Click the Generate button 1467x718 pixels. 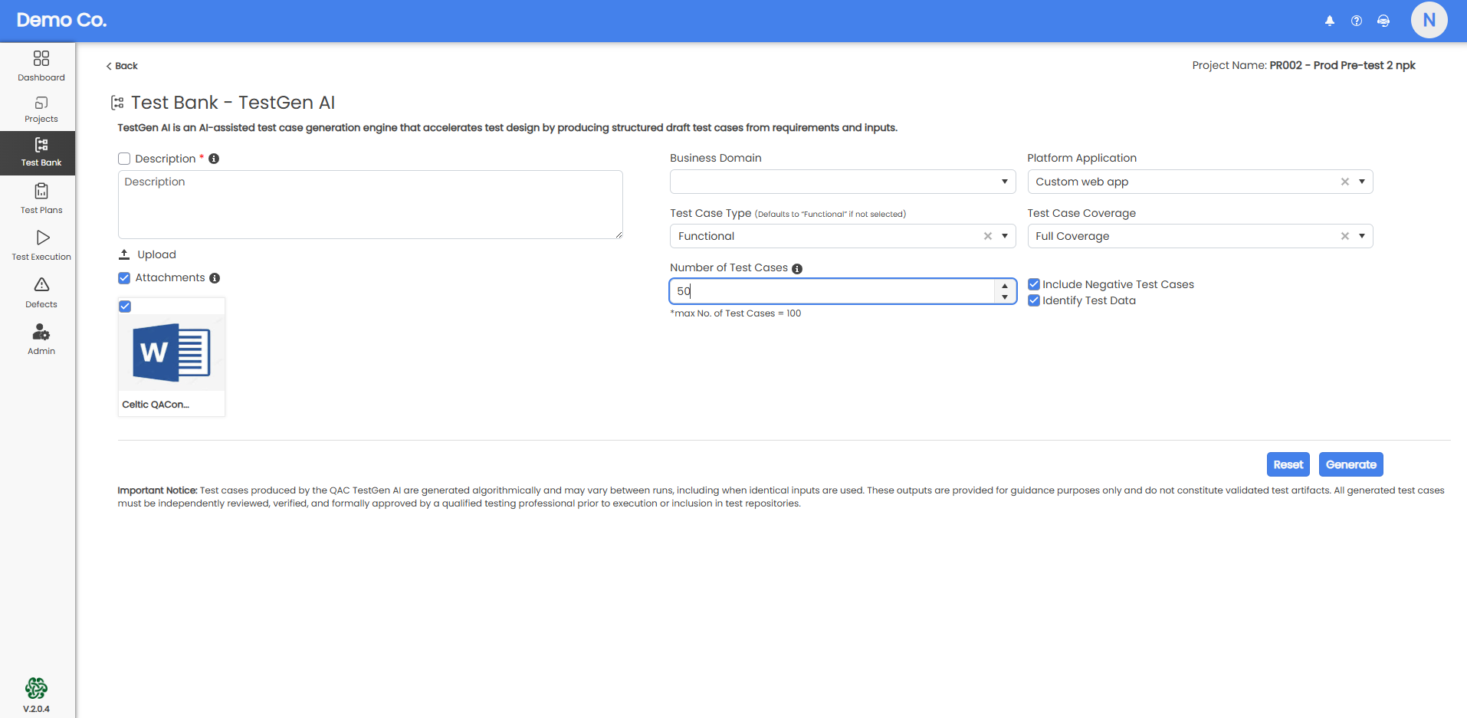coord(1351,464)
